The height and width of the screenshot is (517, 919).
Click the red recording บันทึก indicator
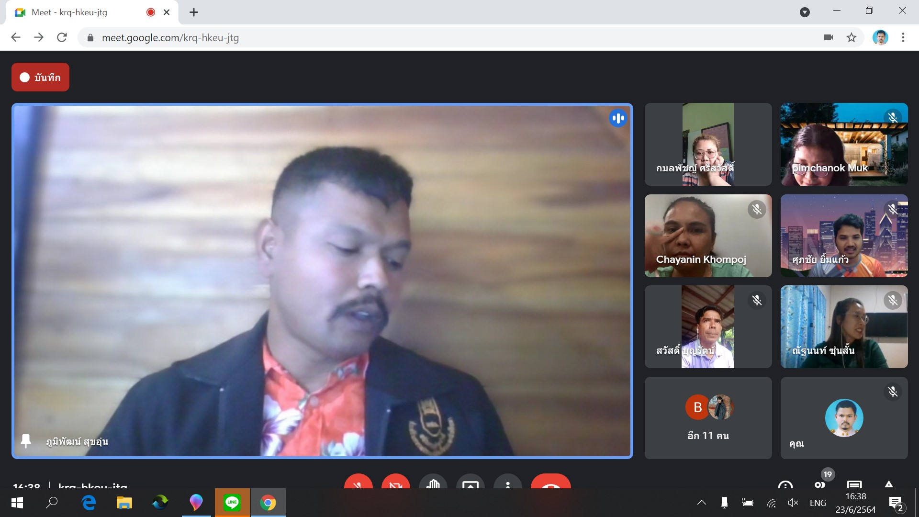click(40, 77)
